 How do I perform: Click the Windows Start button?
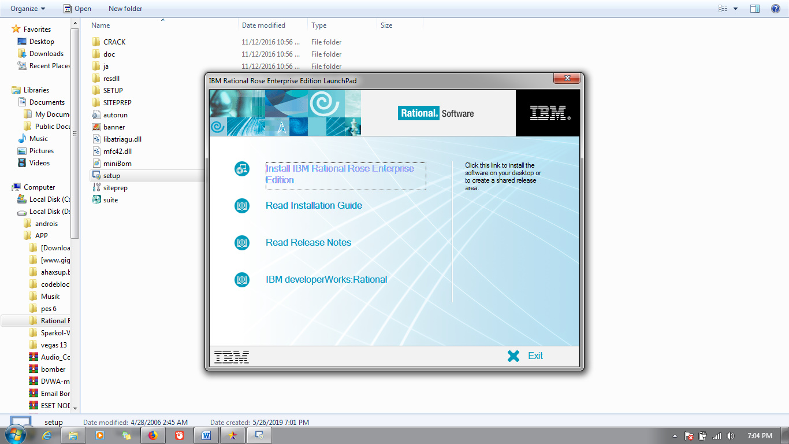coord(14,435)
